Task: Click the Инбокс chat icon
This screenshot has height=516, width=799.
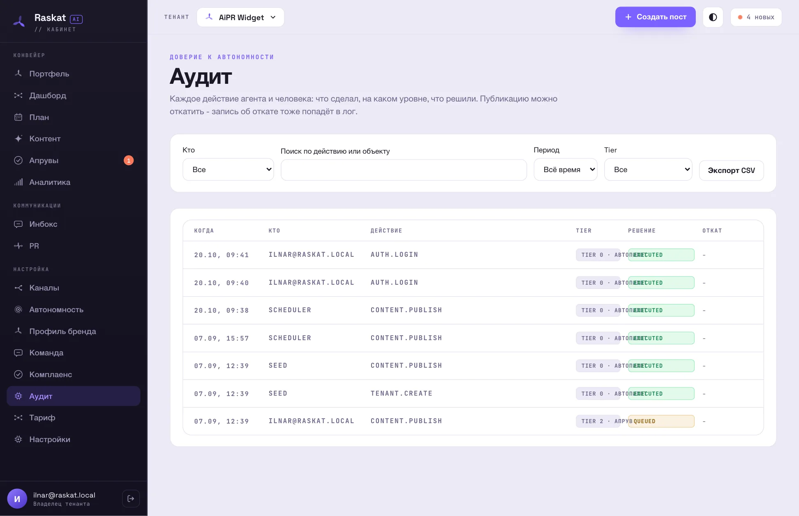Action: coord(18,224)
